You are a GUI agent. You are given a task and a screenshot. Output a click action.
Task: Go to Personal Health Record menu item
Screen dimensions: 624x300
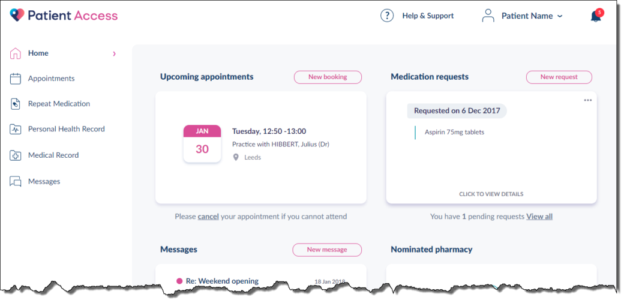pos(67,130)
